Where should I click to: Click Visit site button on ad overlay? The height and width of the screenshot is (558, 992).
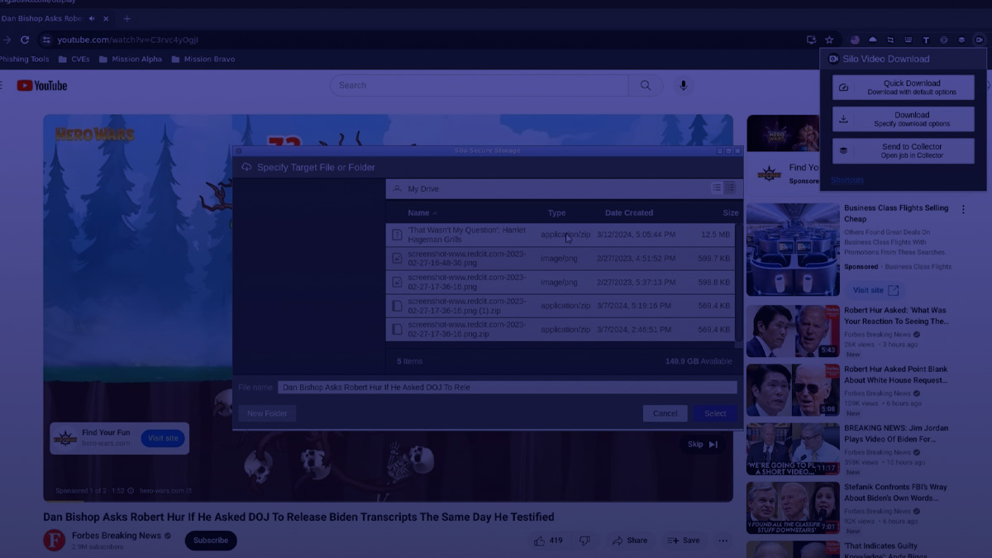pos(163,438)
